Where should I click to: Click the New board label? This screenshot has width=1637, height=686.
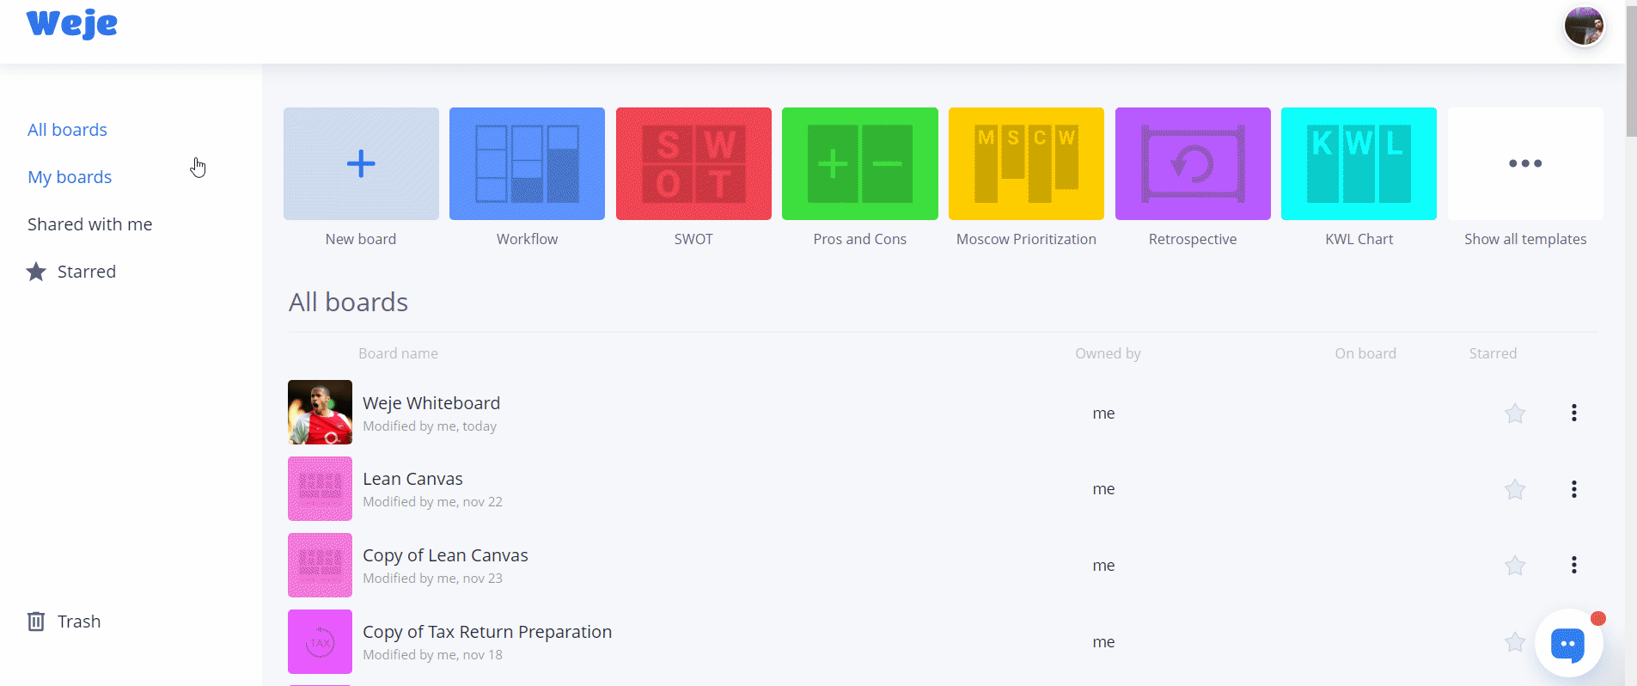361,239
